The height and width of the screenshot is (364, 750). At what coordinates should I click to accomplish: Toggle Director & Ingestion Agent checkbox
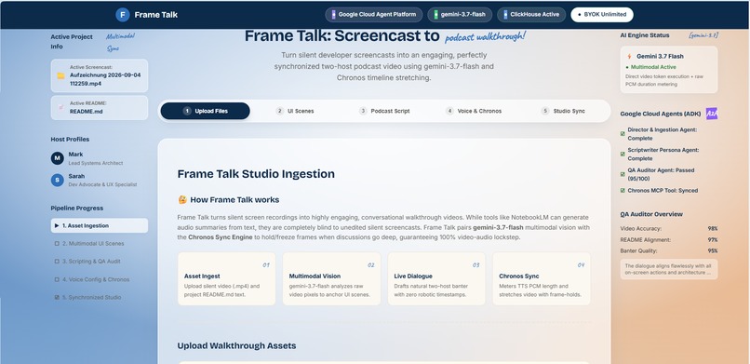(x=623, y=134)
